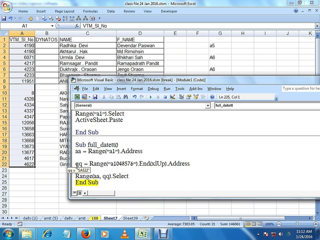Click the delete comment icon in Excel toolbar
The width and height of the screenshot is (320, 240).
[x=58, y=19]
